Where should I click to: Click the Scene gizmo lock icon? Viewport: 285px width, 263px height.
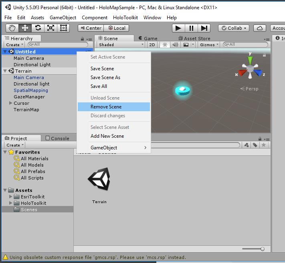click(x=264, y=55)
